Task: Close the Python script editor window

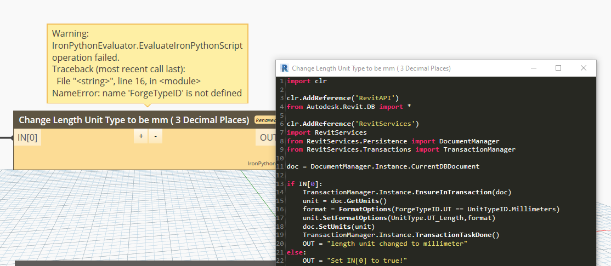Action: click(x=584, y=68)
